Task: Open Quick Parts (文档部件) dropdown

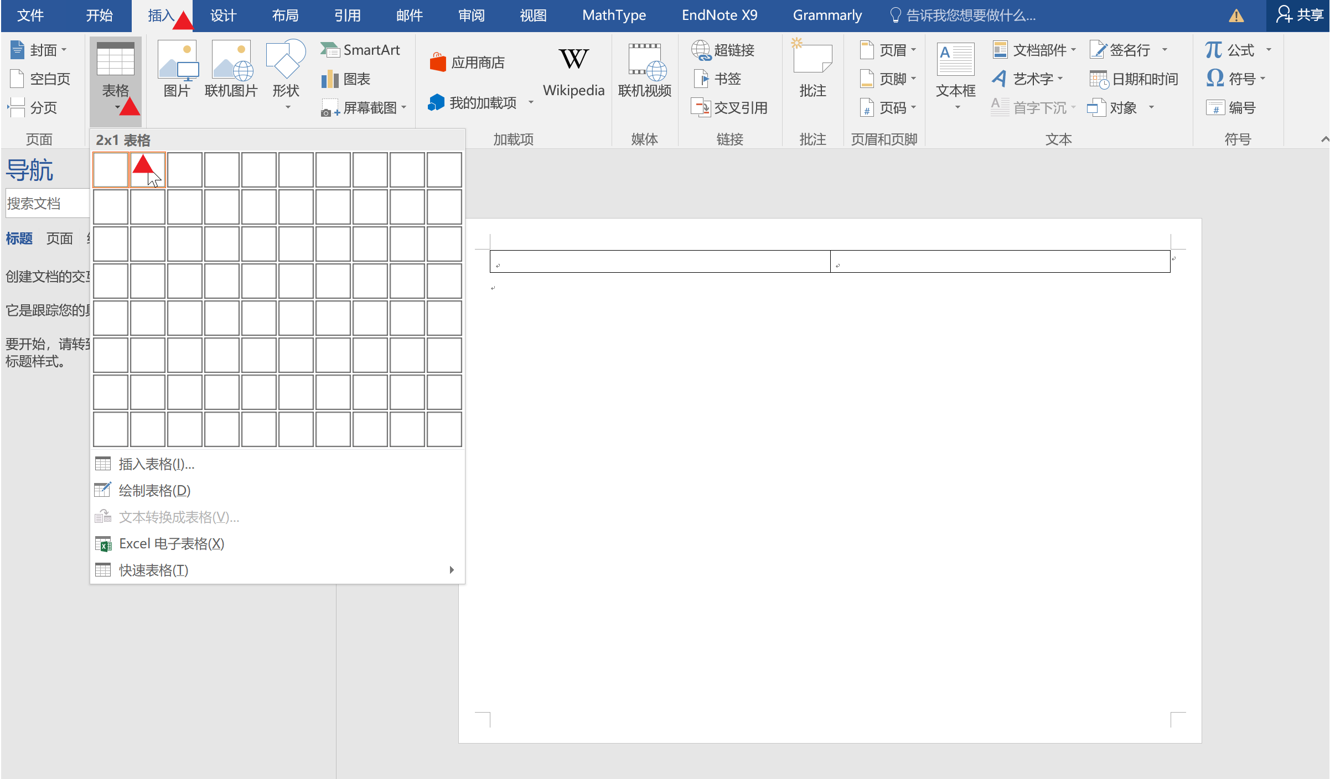Action: click(1034, 50)
